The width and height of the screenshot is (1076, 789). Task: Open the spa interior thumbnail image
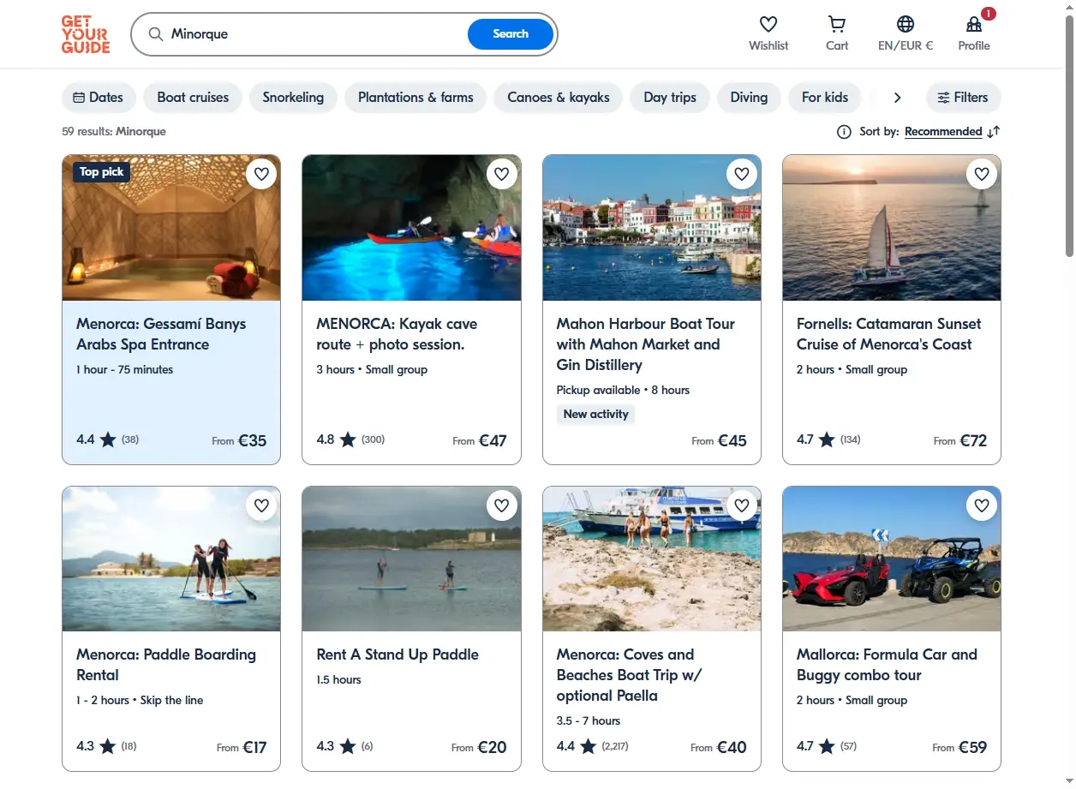(171, 228)
